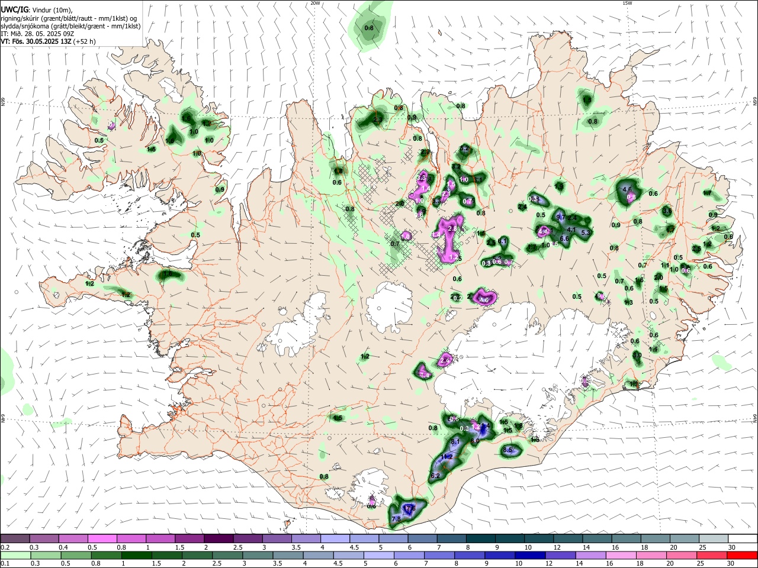
Task: Select the dark navy 10 swatch in lower legend row
Action: pos(529,556)
